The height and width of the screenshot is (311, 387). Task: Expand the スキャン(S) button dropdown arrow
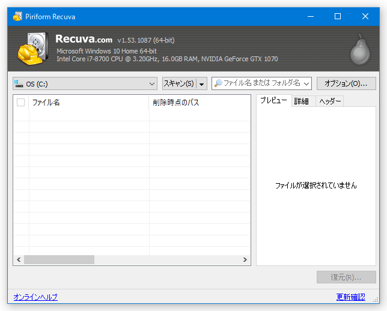202,84
